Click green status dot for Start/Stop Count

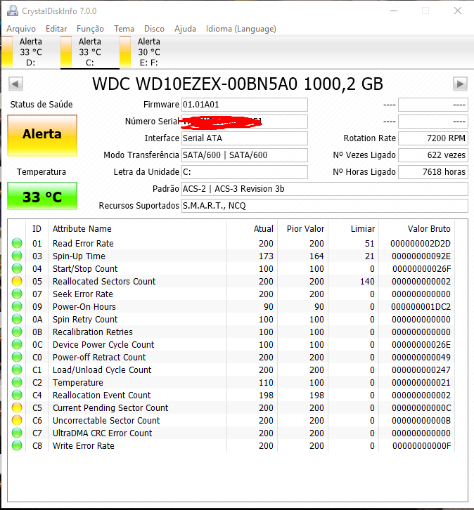17,268
